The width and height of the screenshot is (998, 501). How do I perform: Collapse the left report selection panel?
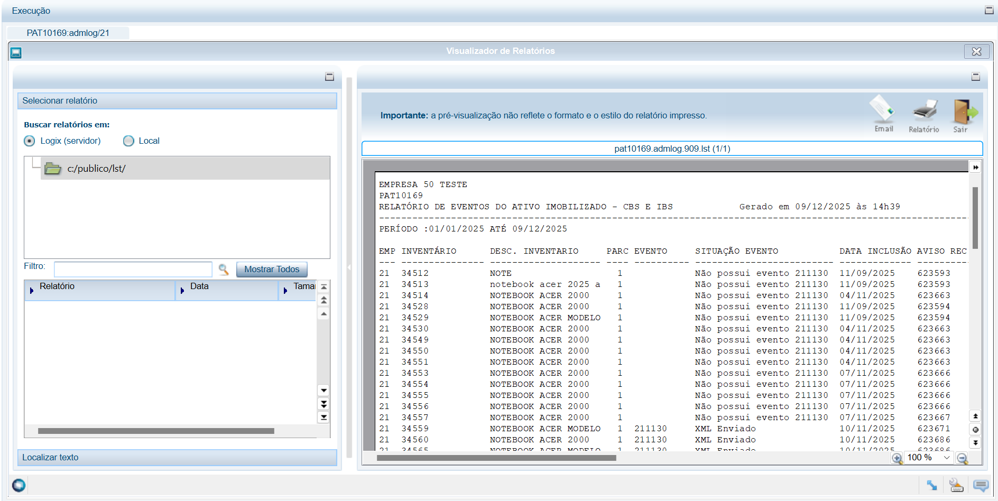pyautogui.click(x=329, y=77)
